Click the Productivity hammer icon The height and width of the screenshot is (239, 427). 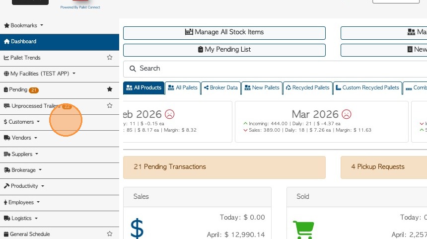coord(7,186)
